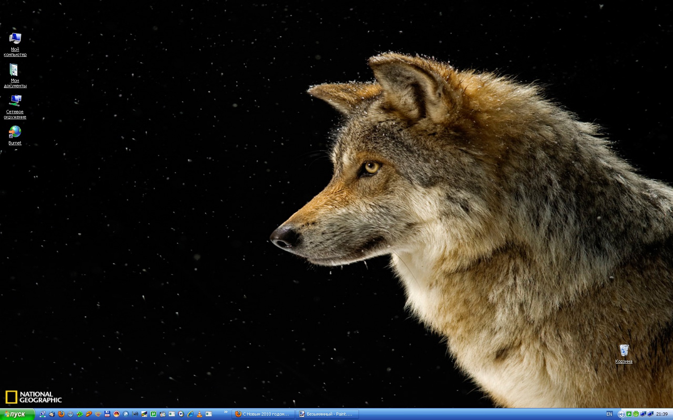Open Internet Explorer from quick launch

pos(190,414)
